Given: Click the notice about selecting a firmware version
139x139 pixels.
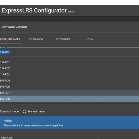Looking at the screenshot, I should click(33, 125).
